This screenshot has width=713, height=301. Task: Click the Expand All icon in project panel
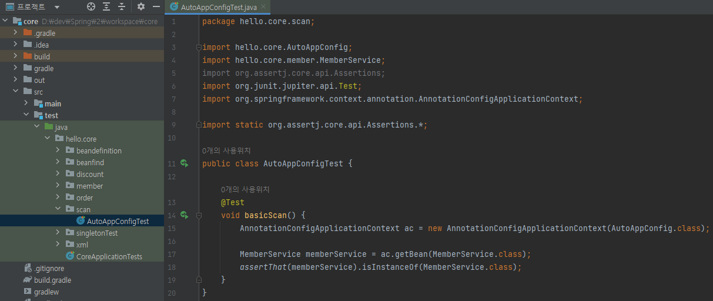[106, 7]
